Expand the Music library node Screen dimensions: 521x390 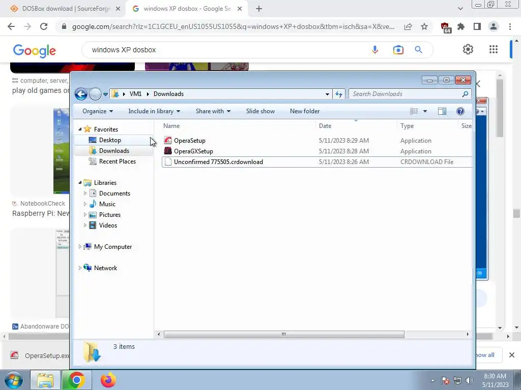(85, 204)
